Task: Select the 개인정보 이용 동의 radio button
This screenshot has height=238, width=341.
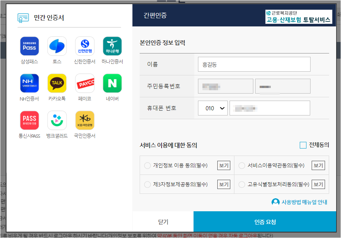Action: [x=148, y=165]
